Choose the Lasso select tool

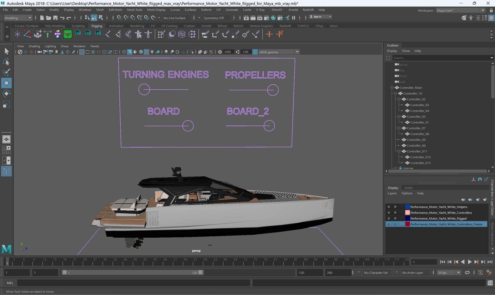6,62
